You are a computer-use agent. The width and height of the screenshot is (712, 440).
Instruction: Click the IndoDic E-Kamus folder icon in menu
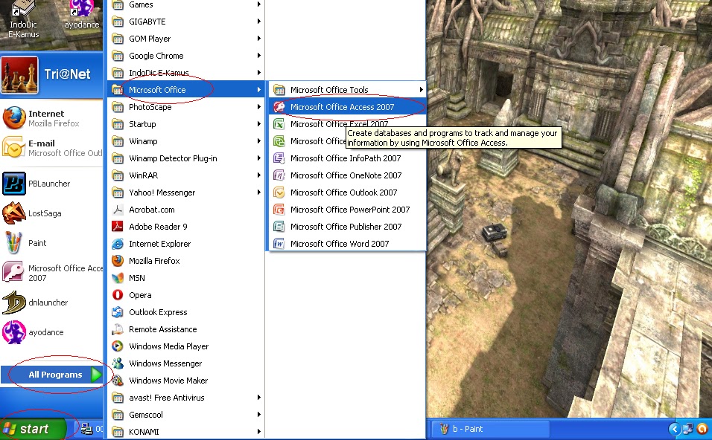click(118, 73)
